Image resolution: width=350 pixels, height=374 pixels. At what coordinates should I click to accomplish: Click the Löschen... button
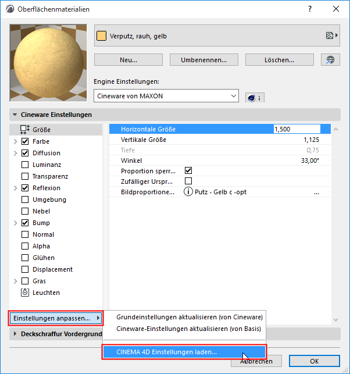coord(280,60)
